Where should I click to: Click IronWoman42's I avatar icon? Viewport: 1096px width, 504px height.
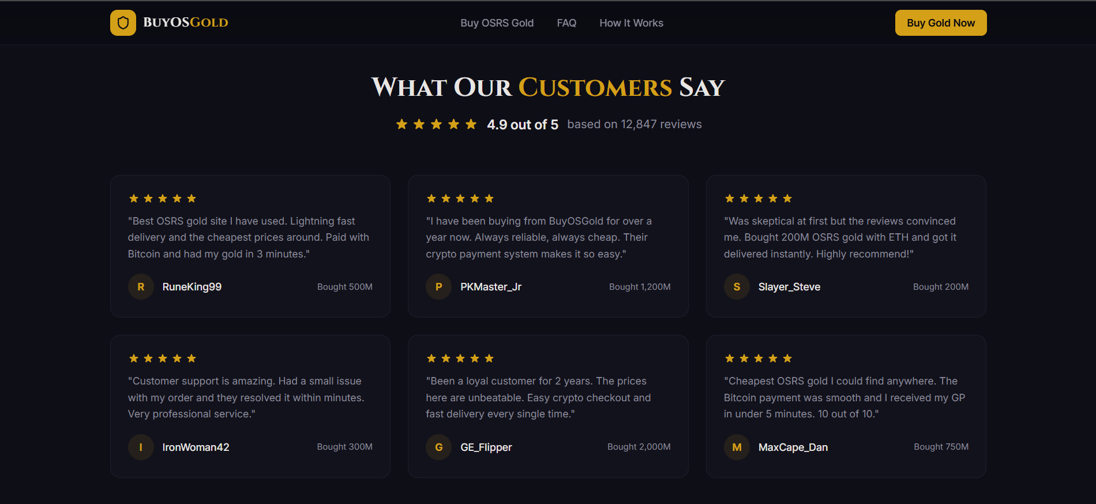click(141, 447)
